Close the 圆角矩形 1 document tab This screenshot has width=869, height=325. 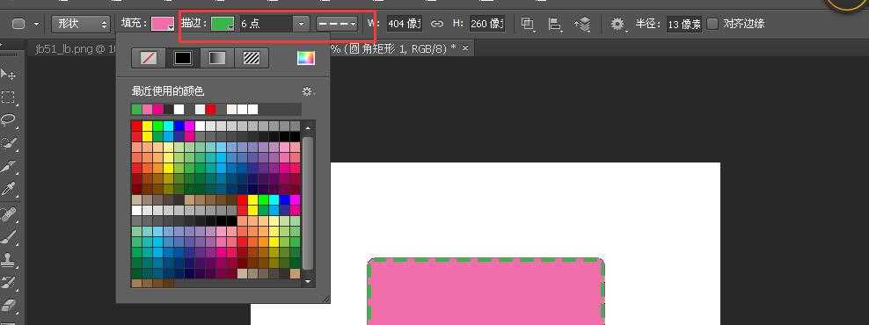(x=465, y=48)
